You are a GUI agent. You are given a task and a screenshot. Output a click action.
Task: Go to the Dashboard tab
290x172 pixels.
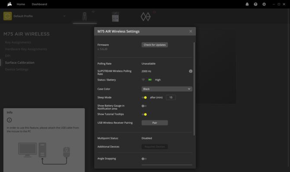[39, 4]
